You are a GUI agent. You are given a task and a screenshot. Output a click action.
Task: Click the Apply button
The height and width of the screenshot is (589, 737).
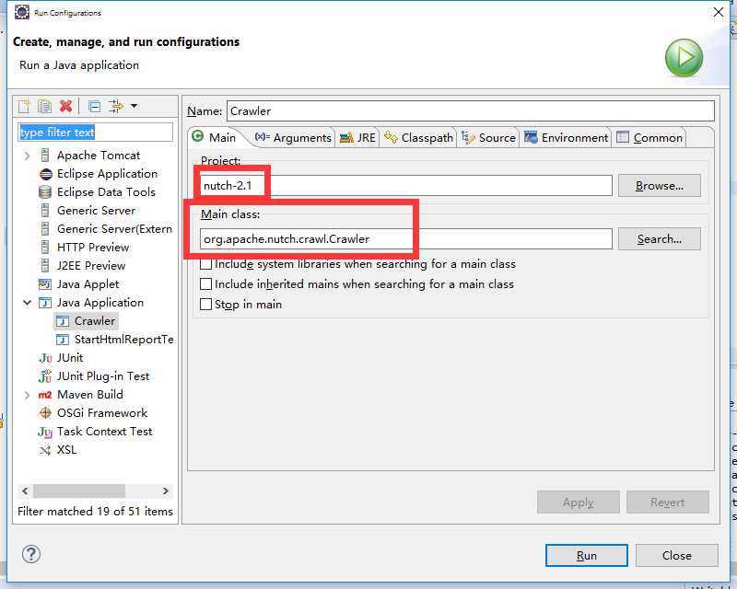[579, 502]
